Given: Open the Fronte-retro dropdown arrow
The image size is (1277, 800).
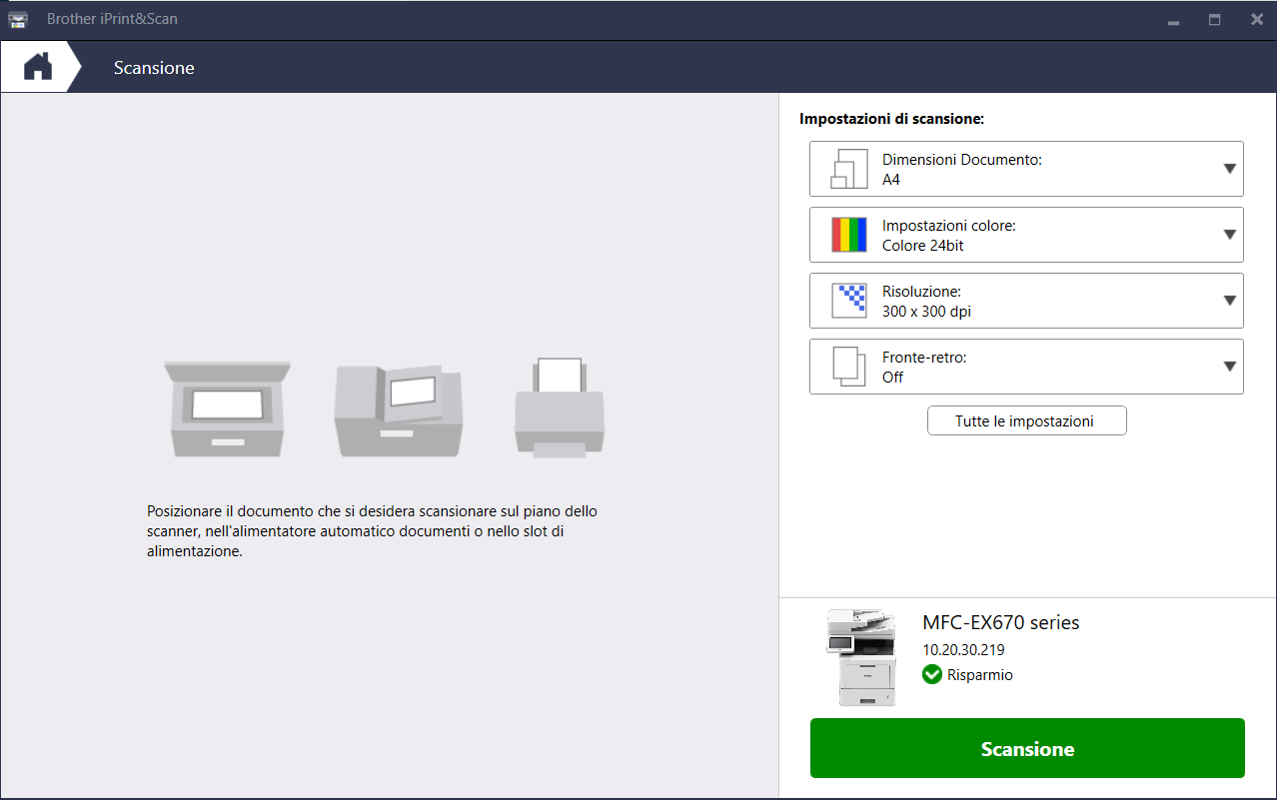Looking at the screenshot, I should 1230,367.
